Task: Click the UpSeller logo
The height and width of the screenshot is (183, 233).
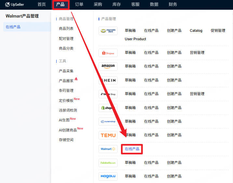Action: click(x=14, y=5)
